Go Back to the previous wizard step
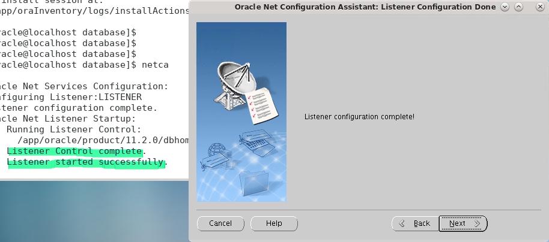 [x=415, y=223]
